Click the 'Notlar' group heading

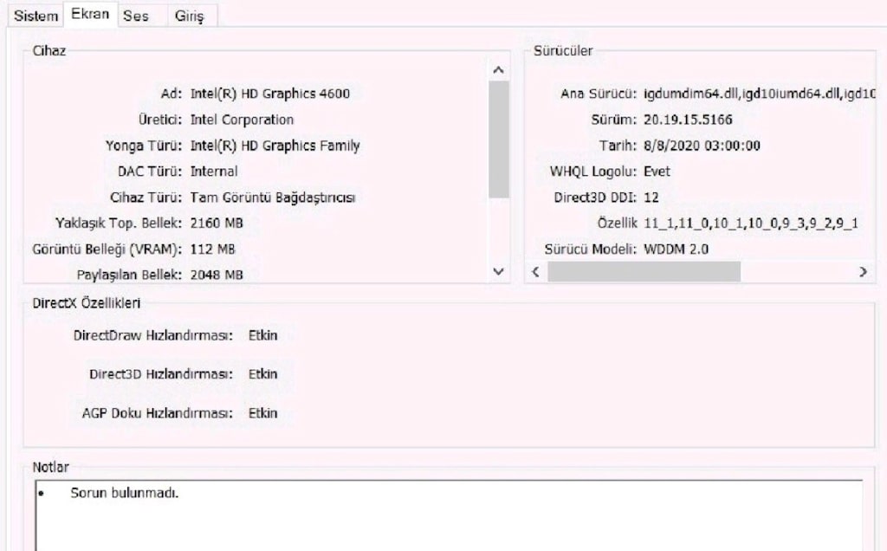point(50,467)
